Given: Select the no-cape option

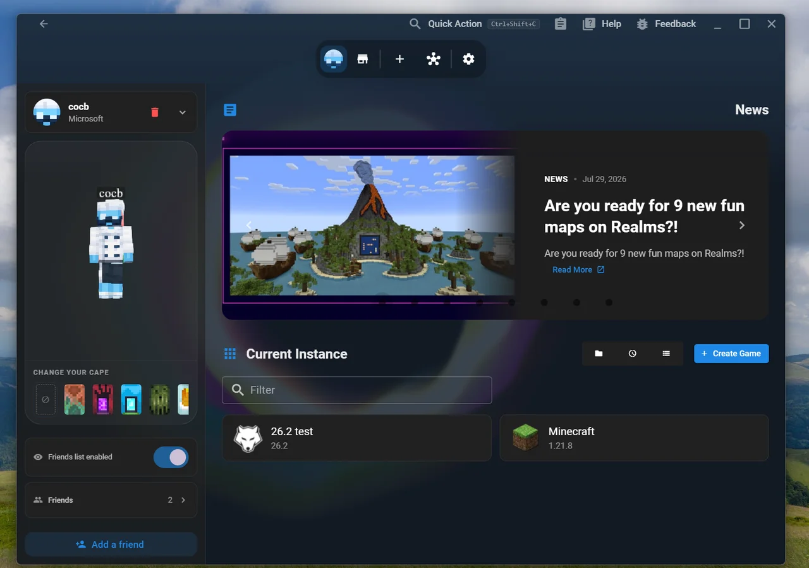Looking at the screenshot, I should [46, 400].
